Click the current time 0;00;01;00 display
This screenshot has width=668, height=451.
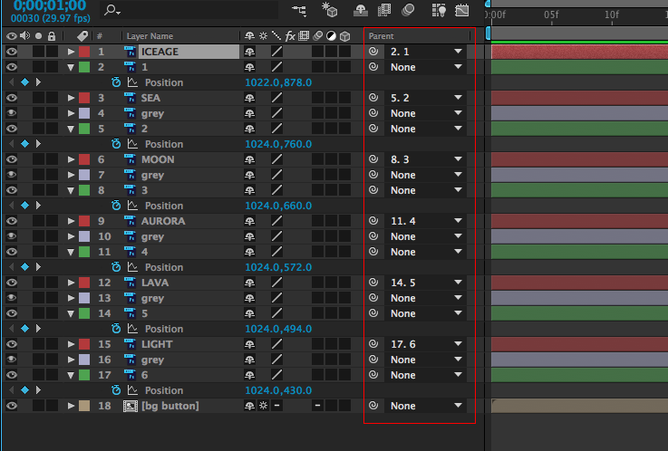[50, 5]
